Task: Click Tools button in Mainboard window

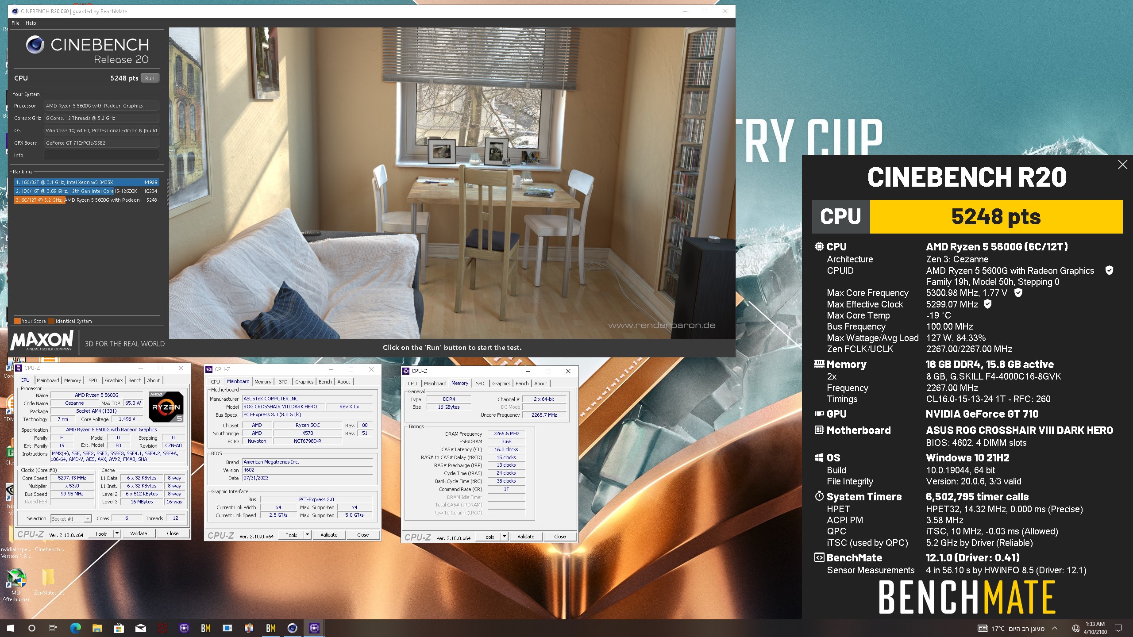Action: [x=291, y=535]
